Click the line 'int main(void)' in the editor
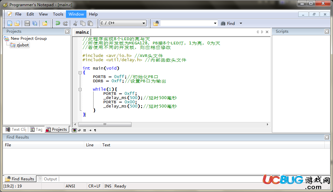 (101, 68)
